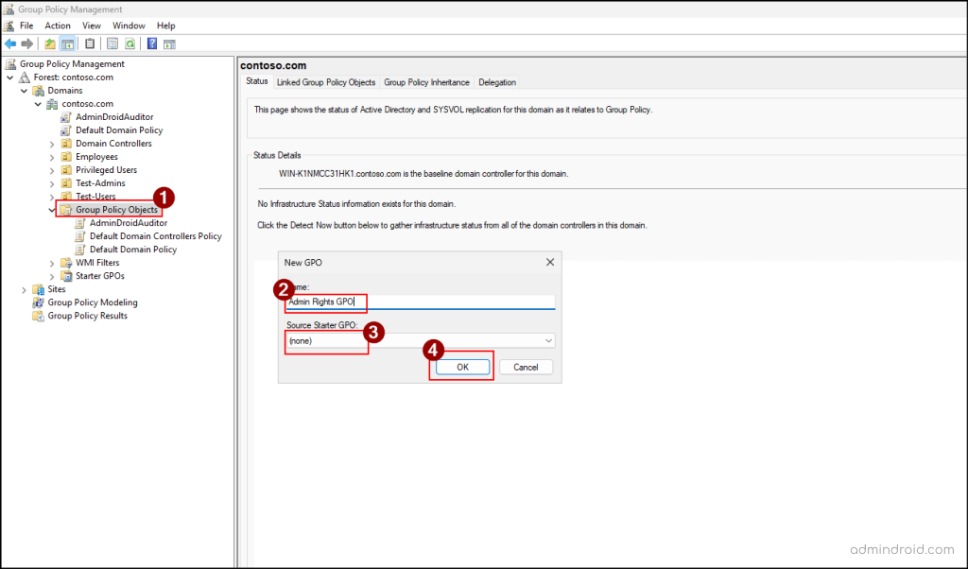Click inside the GPO Name text field

pyautogui.click(x=417, y=302)
